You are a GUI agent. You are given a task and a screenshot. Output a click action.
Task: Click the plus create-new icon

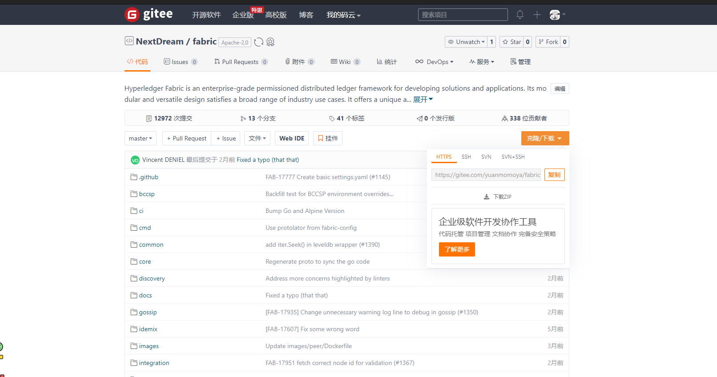537,15
